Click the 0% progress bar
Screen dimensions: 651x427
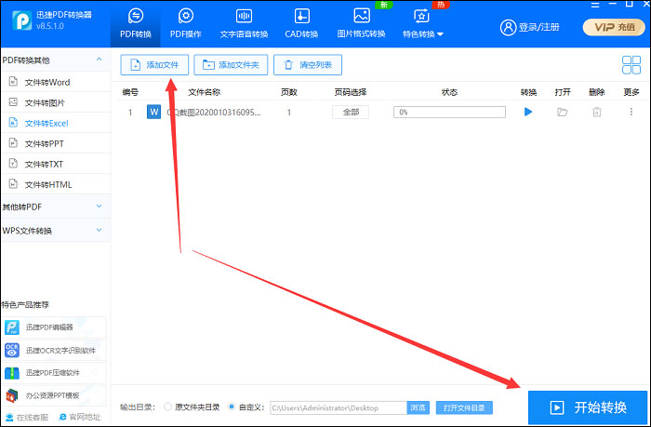tap(449, 113)
